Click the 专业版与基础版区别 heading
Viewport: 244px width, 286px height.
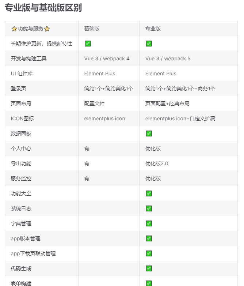[43, 8]
